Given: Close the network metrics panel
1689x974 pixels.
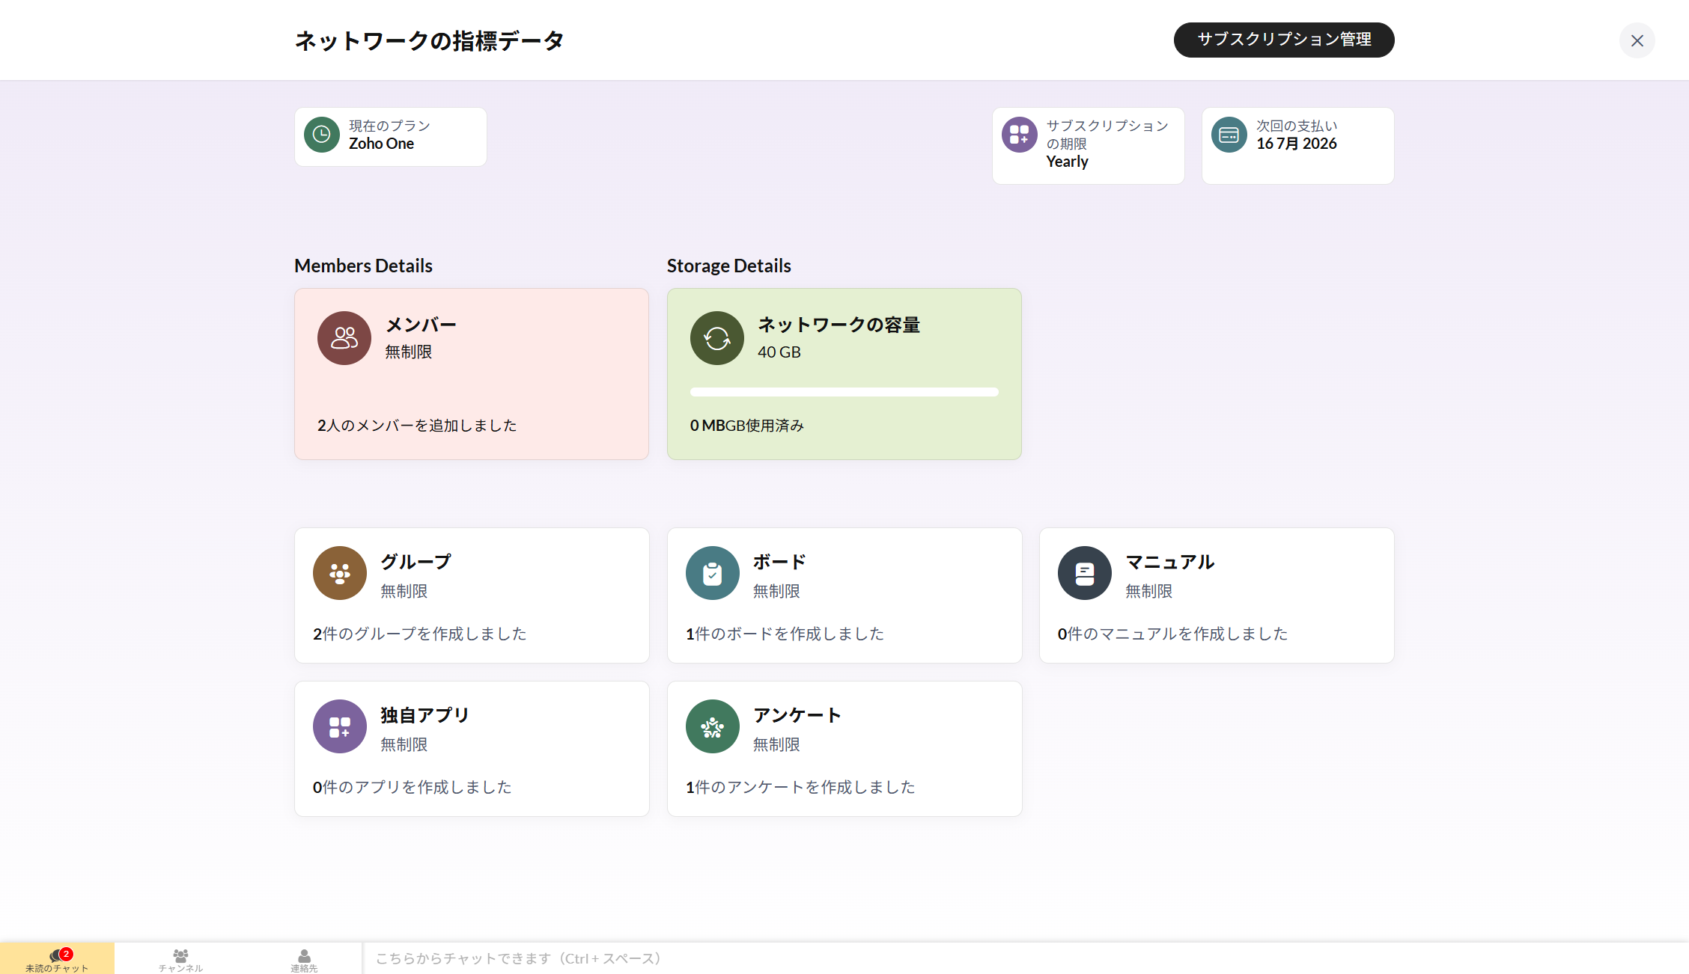Looking at the screenshot, I should (1637, 40).
